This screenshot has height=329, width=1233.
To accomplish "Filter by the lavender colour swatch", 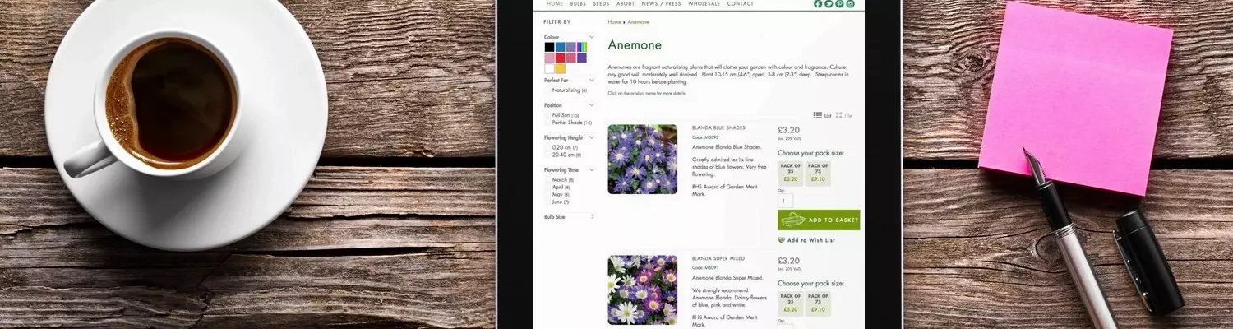I will (570, 47).
